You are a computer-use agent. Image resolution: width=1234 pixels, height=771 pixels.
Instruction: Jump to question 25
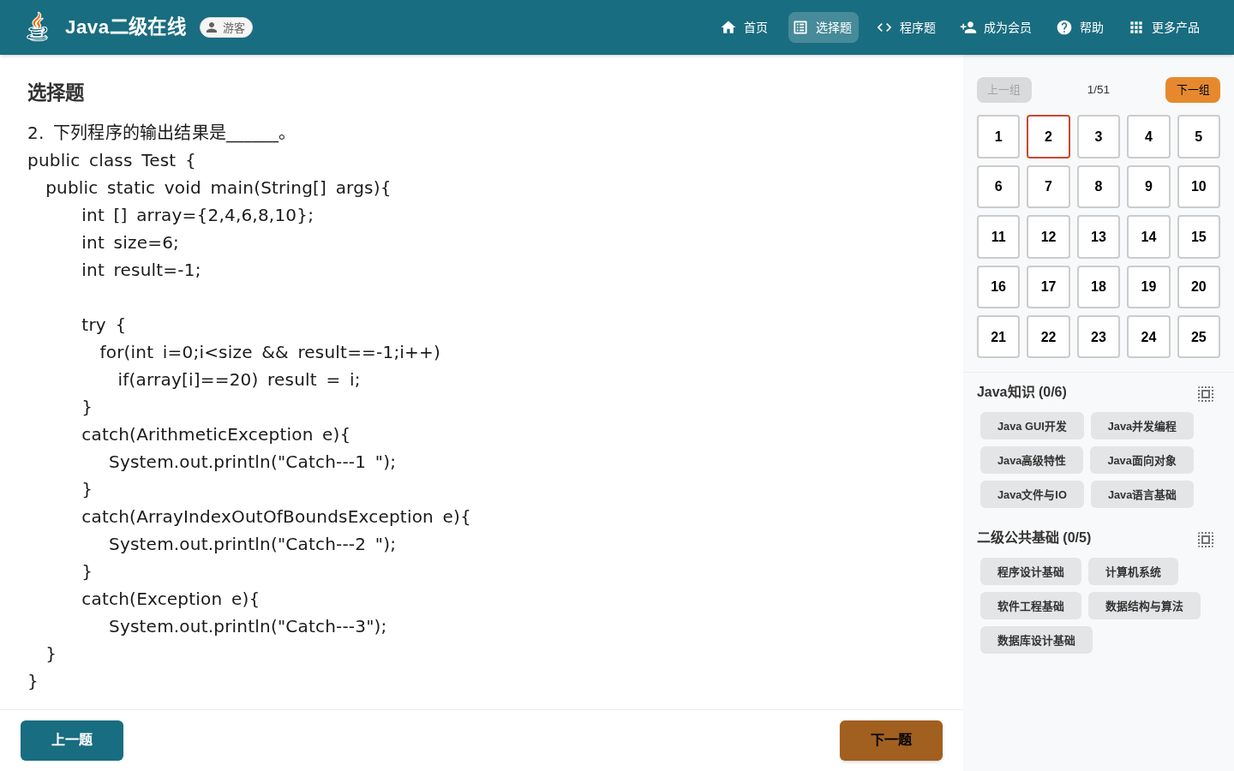tap(1199, 337)
